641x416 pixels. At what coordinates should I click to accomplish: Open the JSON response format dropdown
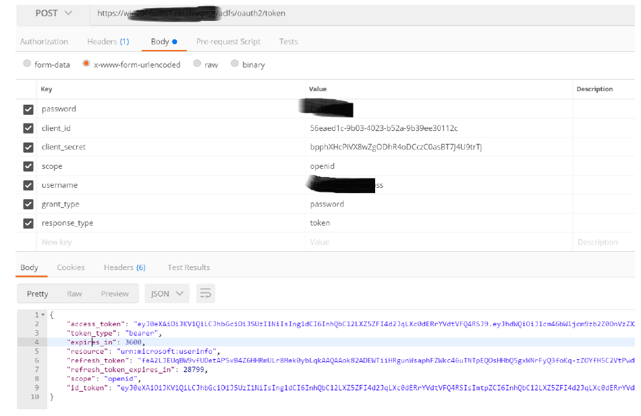pos(166,293)
